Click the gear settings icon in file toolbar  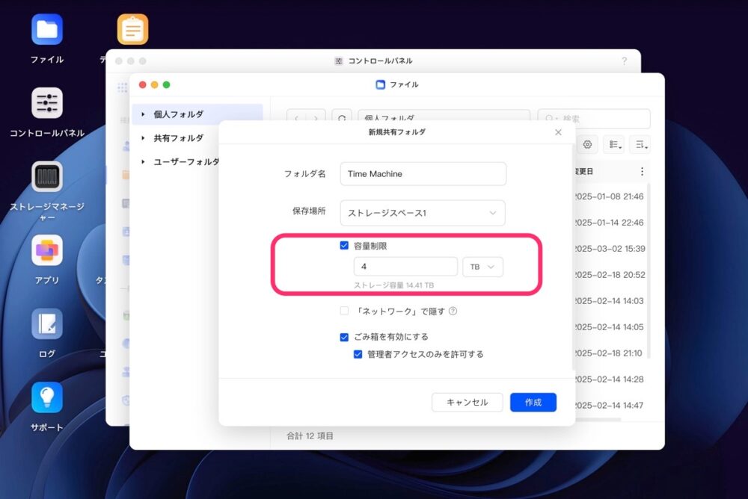pos(587,144)
